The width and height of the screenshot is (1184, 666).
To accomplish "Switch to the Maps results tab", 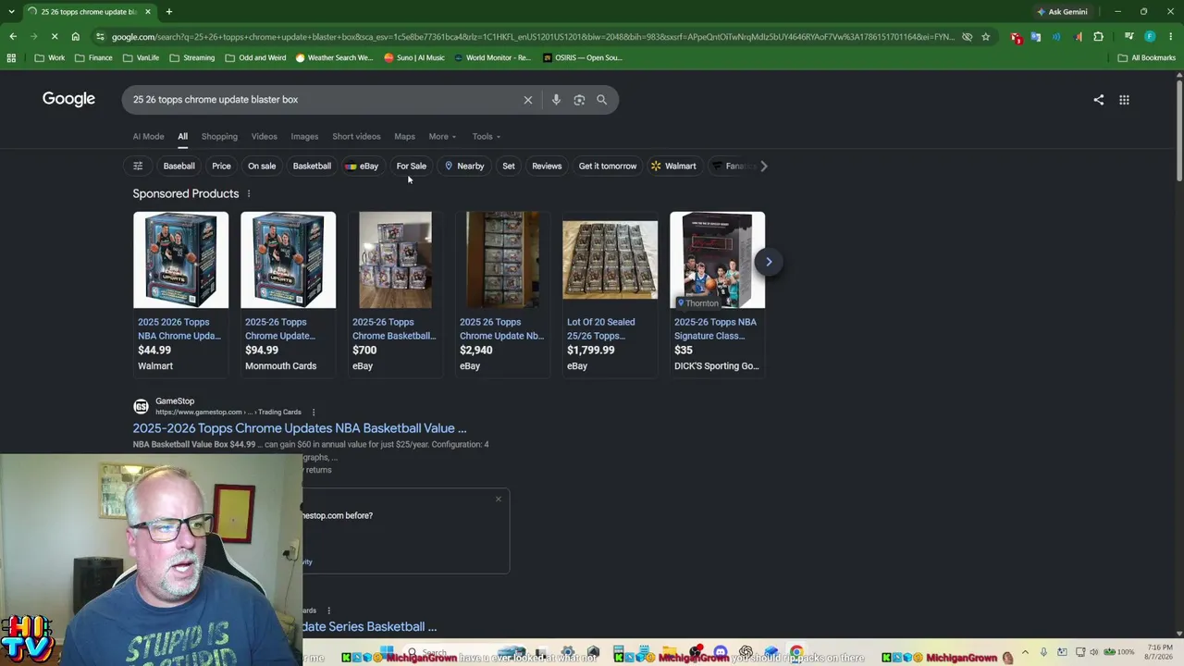I will pyautogui.click(x=404, y=137).
